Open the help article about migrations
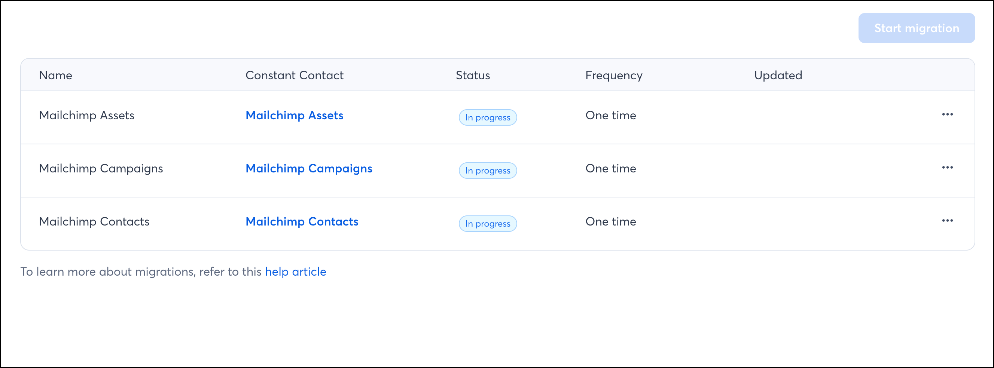This screenshot has width=994, height=368. click(x=295, y=272)
